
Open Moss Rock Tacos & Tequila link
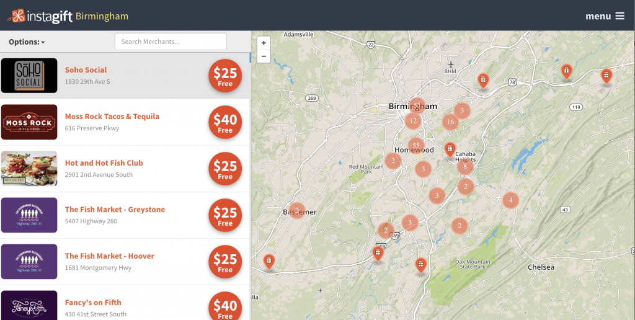112,117
